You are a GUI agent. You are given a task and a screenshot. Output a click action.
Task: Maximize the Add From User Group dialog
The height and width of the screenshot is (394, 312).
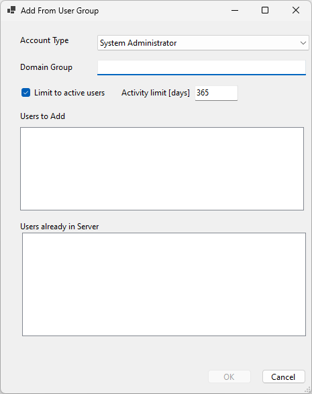(265, 10)
